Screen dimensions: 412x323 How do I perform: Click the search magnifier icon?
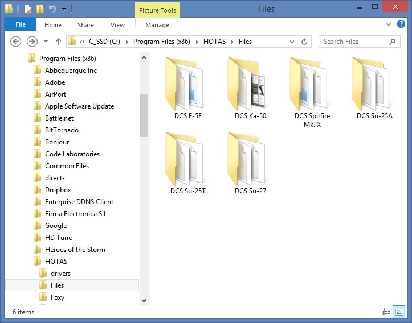click(x=393, y=42)
